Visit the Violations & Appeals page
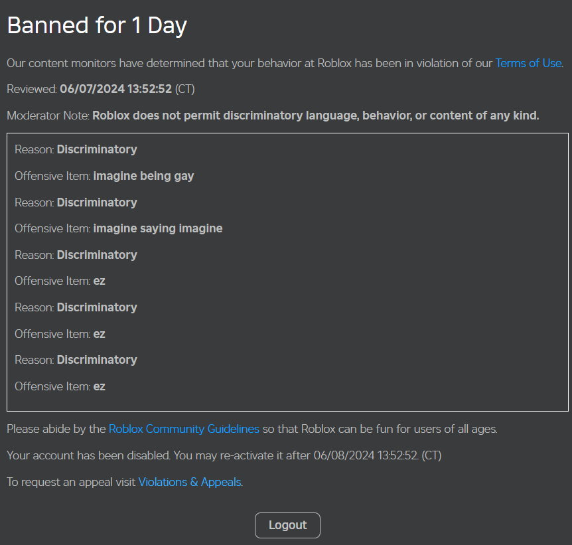Image resolution: width=572 pixels, height=545 pixels. (190, 482)
